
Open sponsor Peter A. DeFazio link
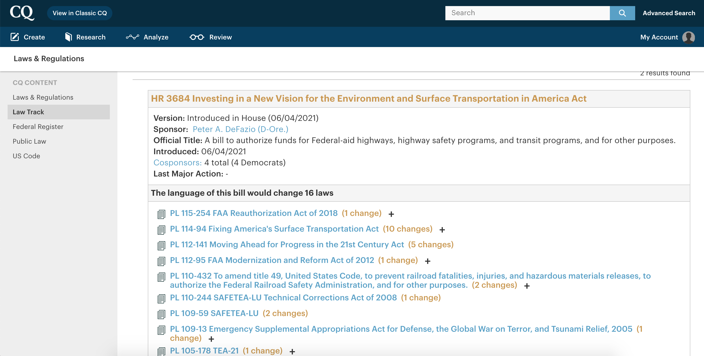[240, 129]
